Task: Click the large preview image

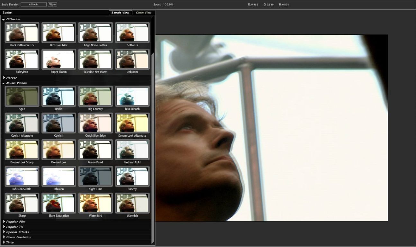Action: coord(272,128)
